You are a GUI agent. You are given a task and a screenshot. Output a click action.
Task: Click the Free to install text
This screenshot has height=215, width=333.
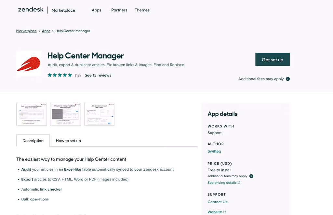(220, 170)
